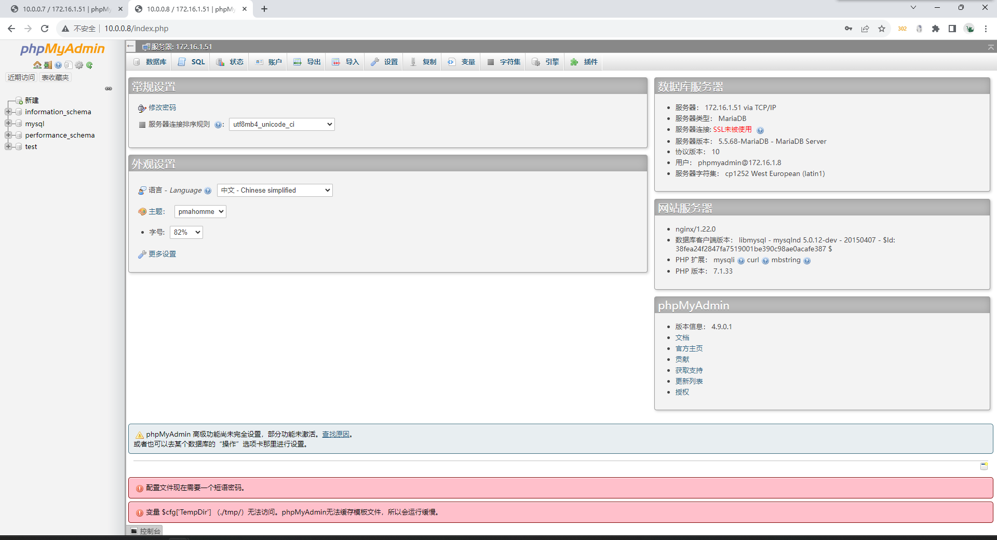Open the 导出 tab
This screenshot has width=997, height=540.
(307, 62)
